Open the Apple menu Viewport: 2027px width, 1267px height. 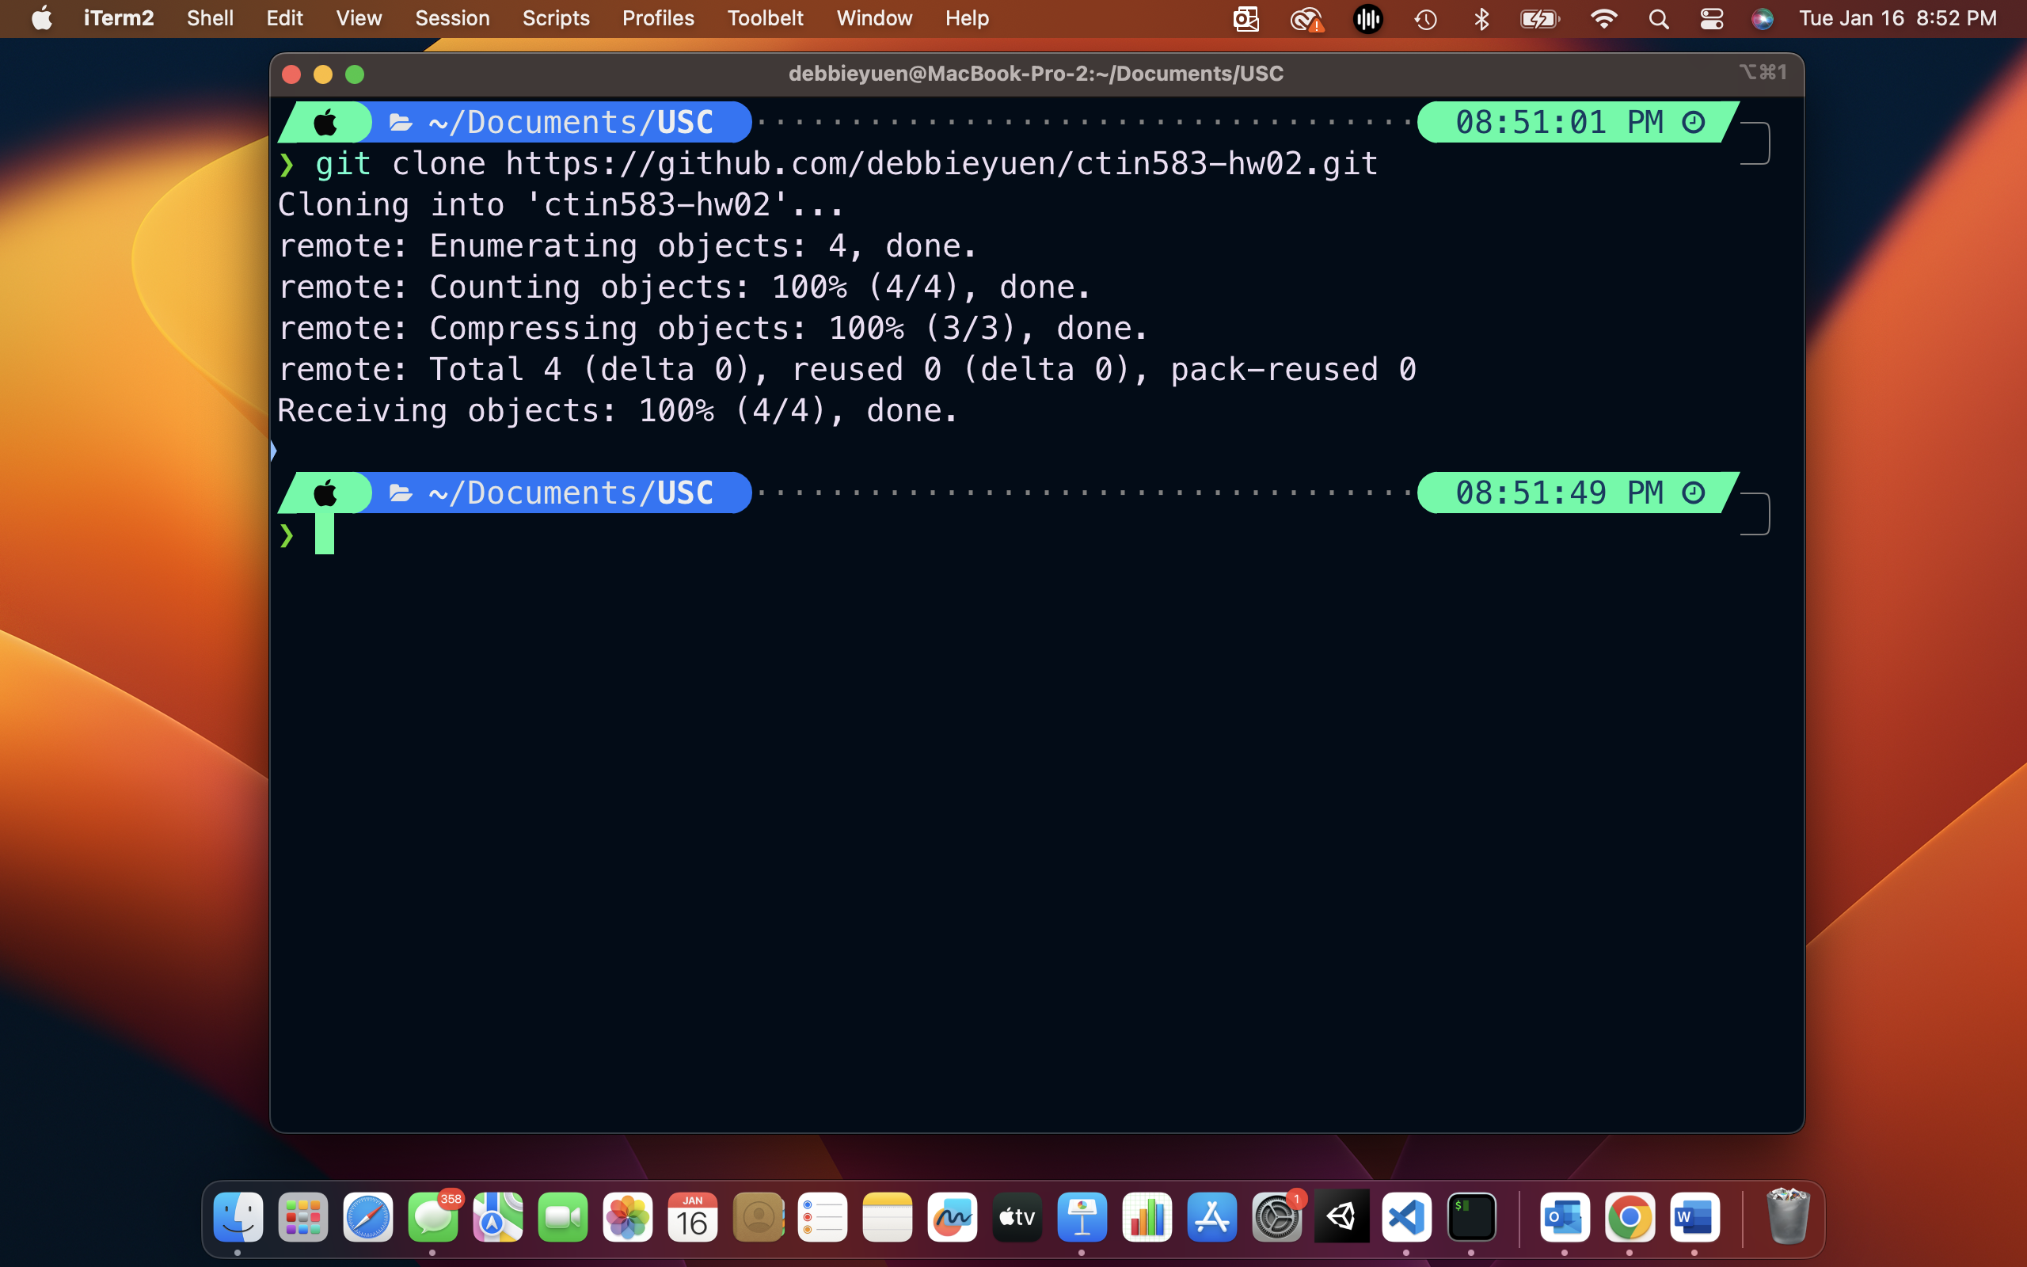tap(41, 18)
